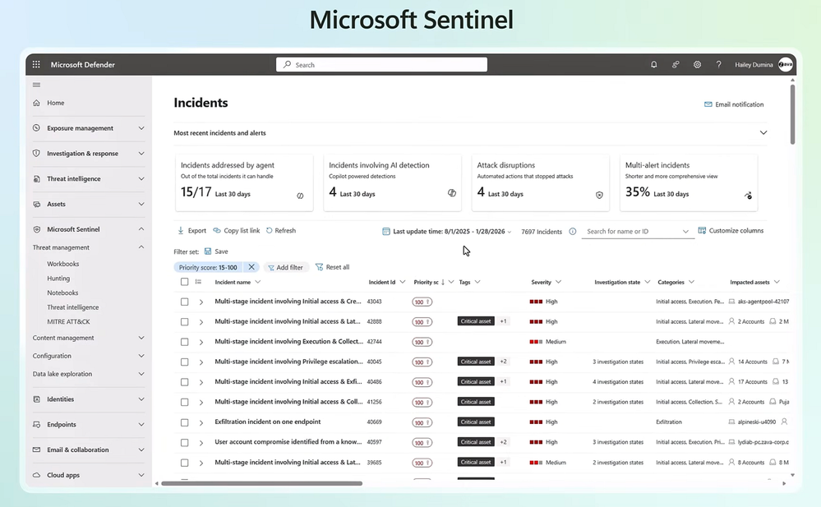The width and height of the screenshot is (821, 507).
Task: Click the Add filter button
Action: click(x=284, y=267)
